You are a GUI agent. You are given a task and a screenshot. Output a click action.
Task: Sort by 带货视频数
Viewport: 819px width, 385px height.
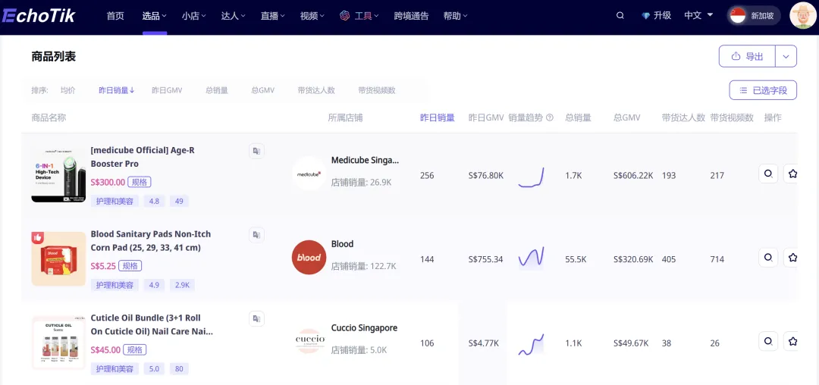point(377,90)
